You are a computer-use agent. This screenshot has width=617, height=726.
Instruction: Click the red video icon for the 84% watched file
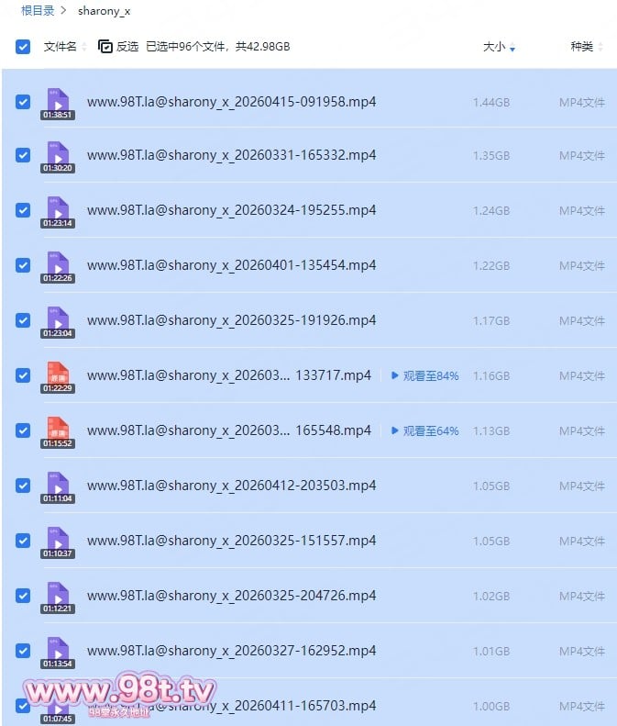58,374
